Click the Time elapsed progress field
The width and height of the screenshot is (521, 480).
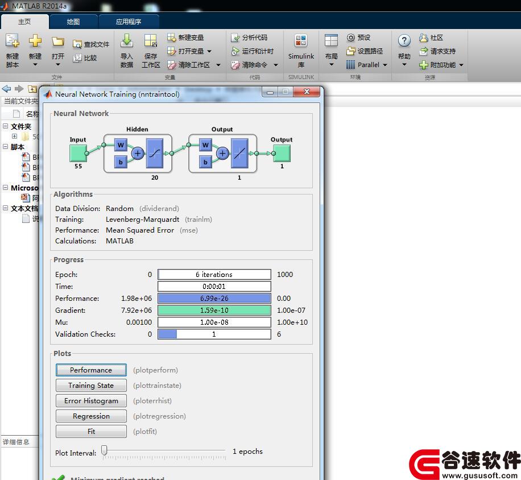[214, 286]
